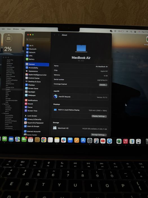Select Network in the settings sidebar
This screenshot has width=148, height=198.
click(31, 52)
